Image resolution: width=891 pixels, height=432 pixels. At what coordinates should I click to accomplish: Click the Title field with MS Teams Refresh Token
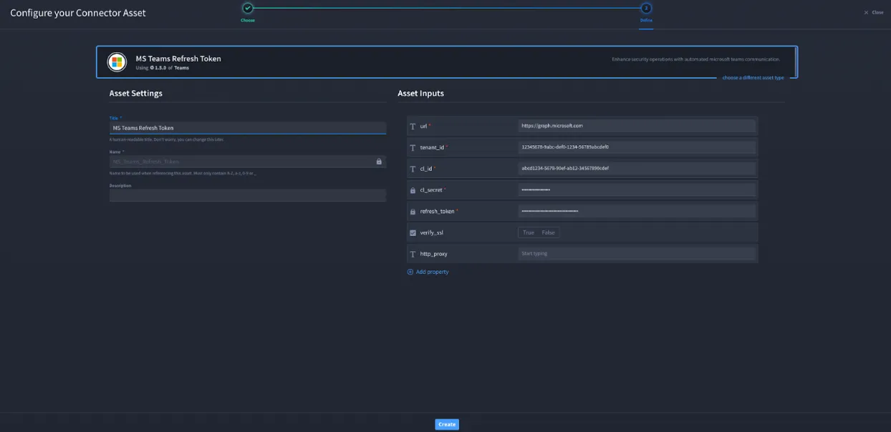pyautogui.click(x=248, y=128)
